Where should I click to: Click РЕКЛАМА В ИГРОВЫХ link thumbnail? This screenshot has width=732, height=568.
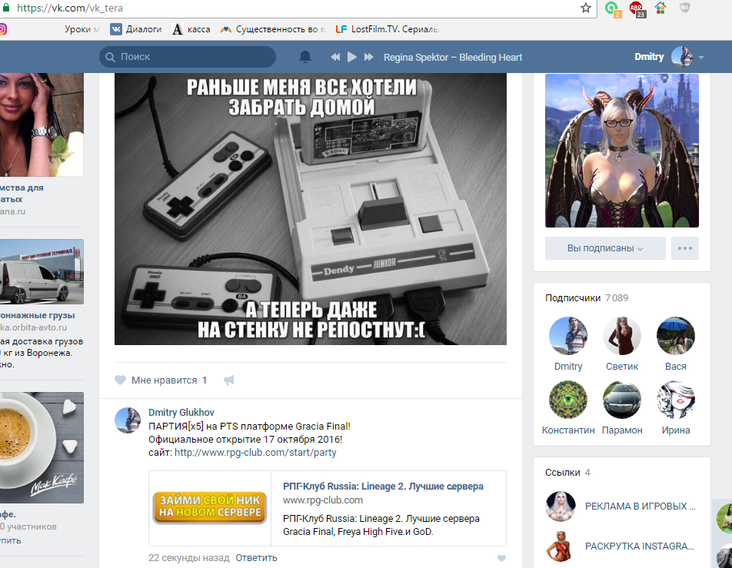pos(561,507)
